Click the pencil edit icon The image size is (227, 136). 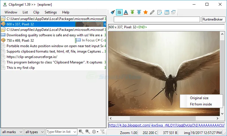pos(152,12)
